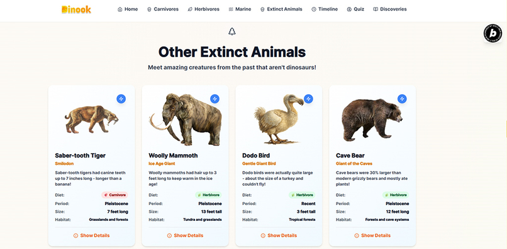Click the Saber-tooth Tiger title
The height and width of the screenshot is (249, 507).
(x=80, y=156)
